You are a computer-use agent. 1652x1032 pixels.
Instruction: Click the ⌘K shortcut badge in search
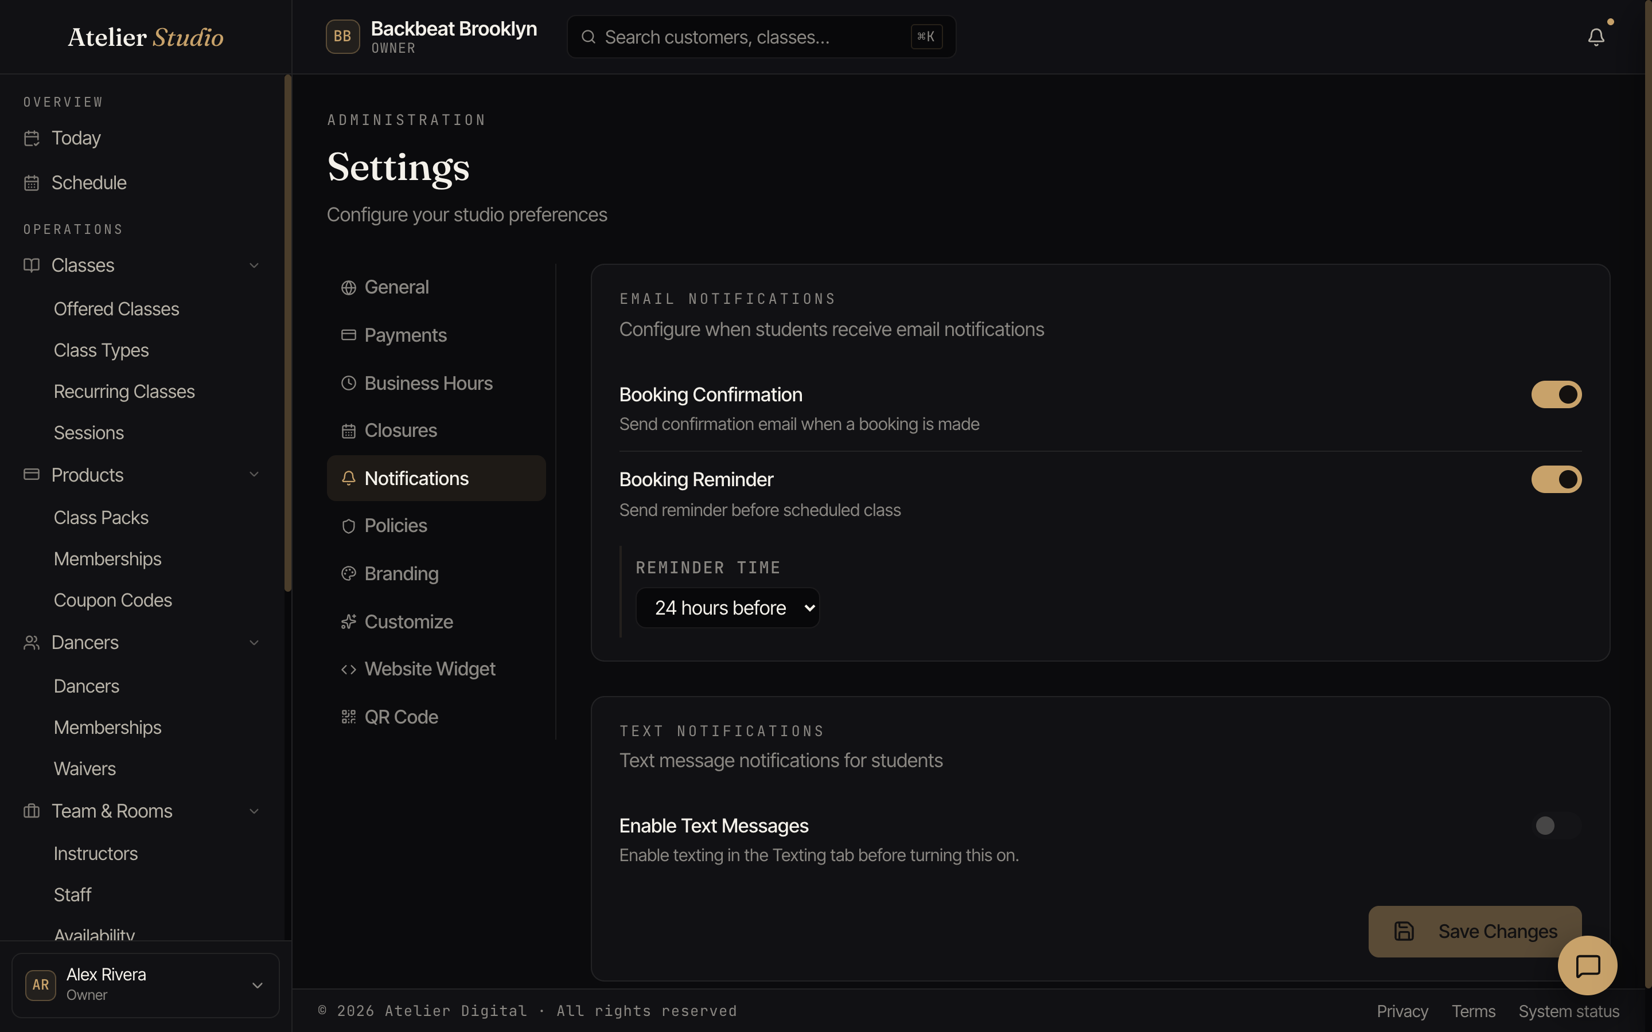pos(926,37)
